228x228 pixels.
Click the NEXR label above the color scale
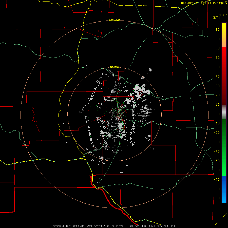(223, 15)
